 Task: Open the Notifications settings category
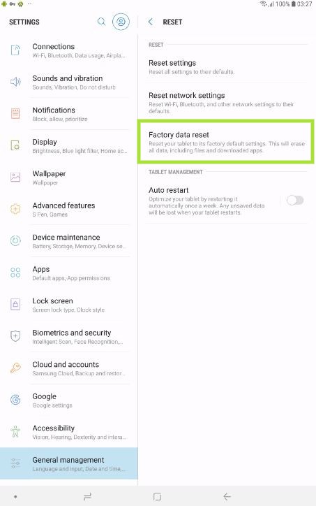[69, 114]
